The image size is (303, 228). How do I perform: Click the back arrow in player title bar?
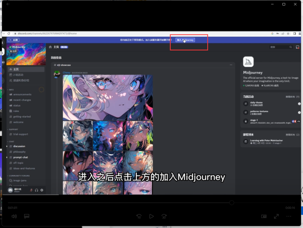coord(8,4)
